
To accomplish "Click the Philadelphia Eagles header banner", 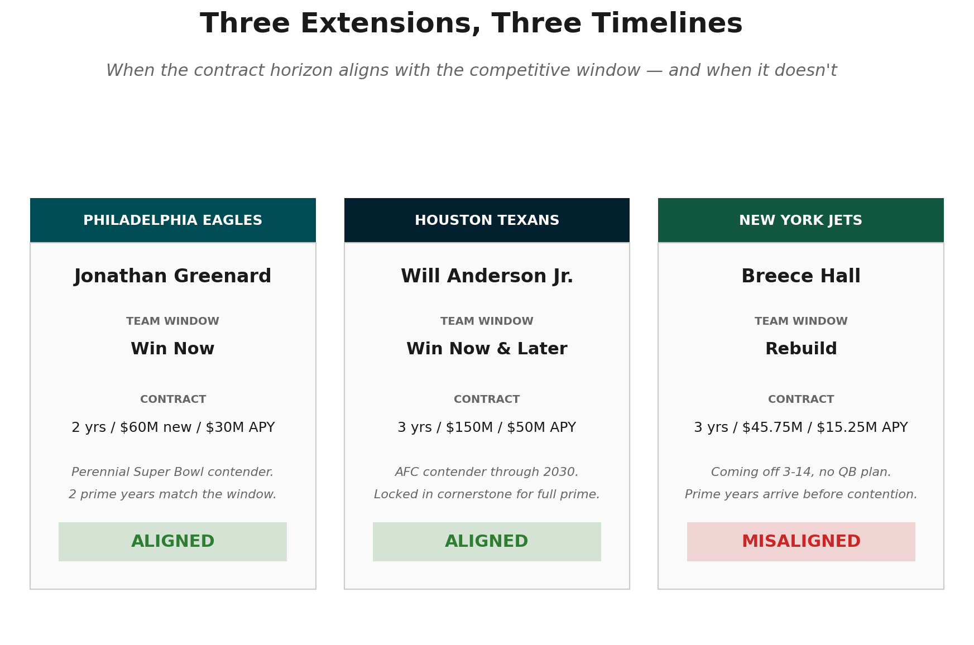I will pyautogui.click(x=173, y=220).
